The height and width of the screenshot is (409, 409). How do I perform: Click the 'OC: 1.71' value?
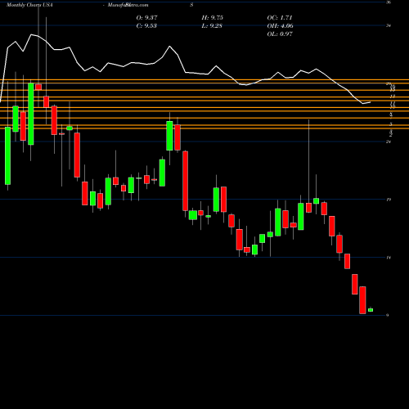[x=280, y=18]
